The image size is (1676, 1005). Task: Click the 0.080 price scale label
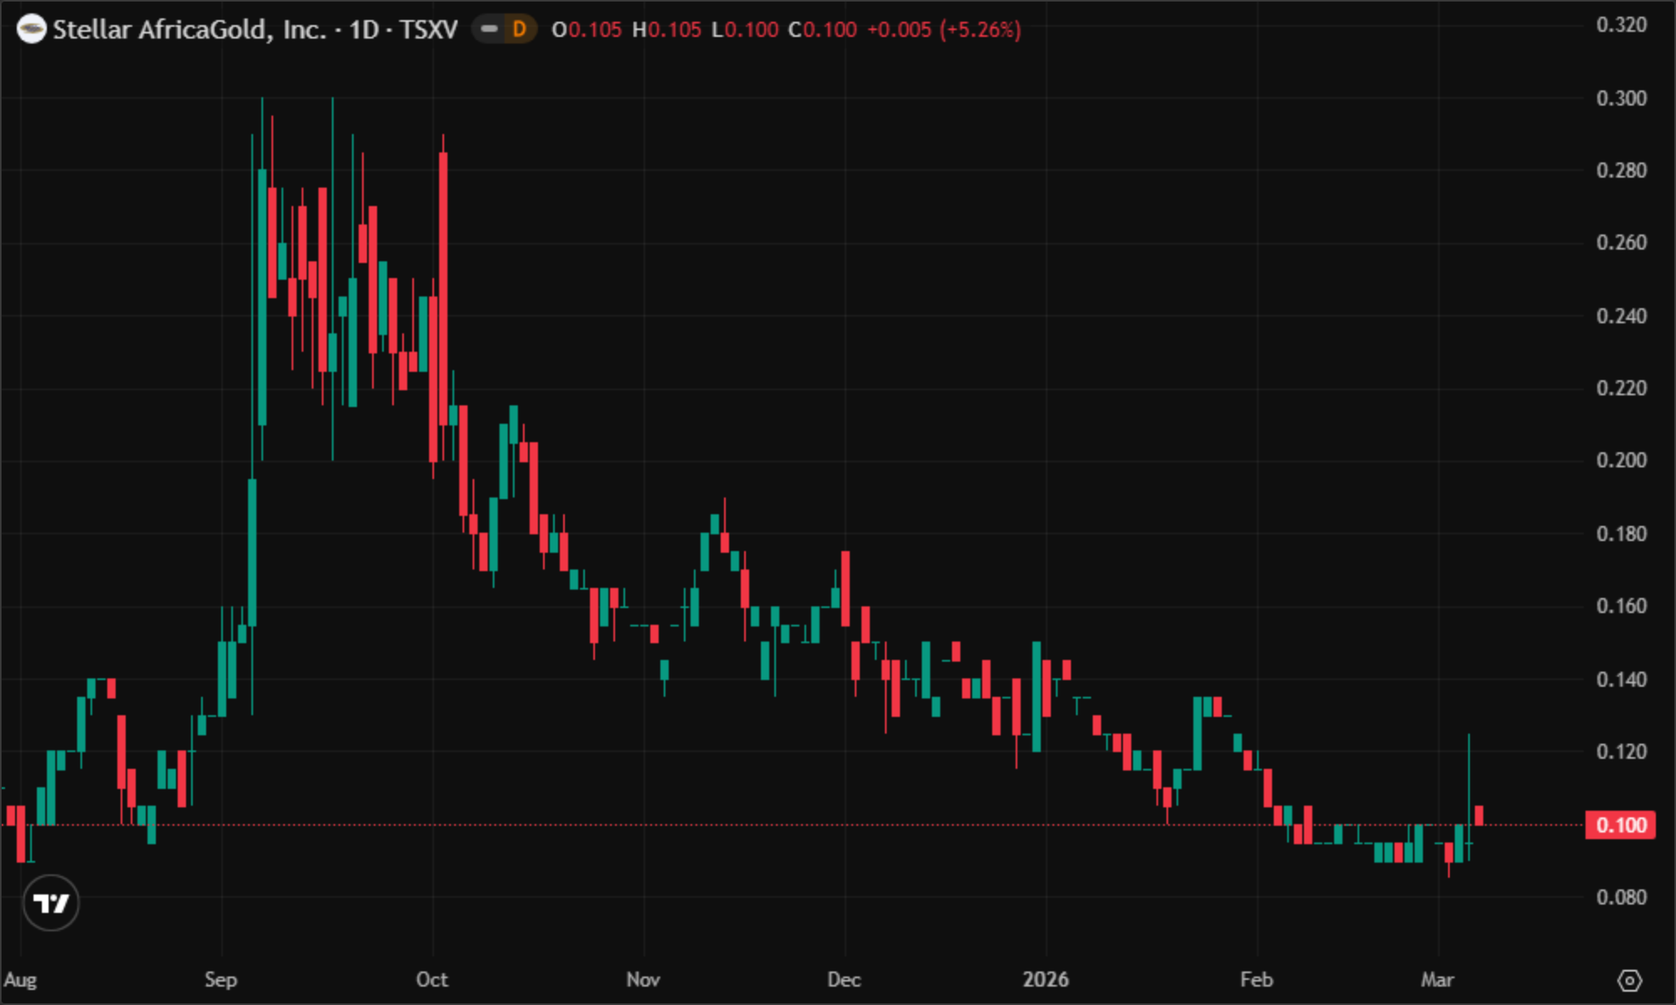click(1621, 898)
